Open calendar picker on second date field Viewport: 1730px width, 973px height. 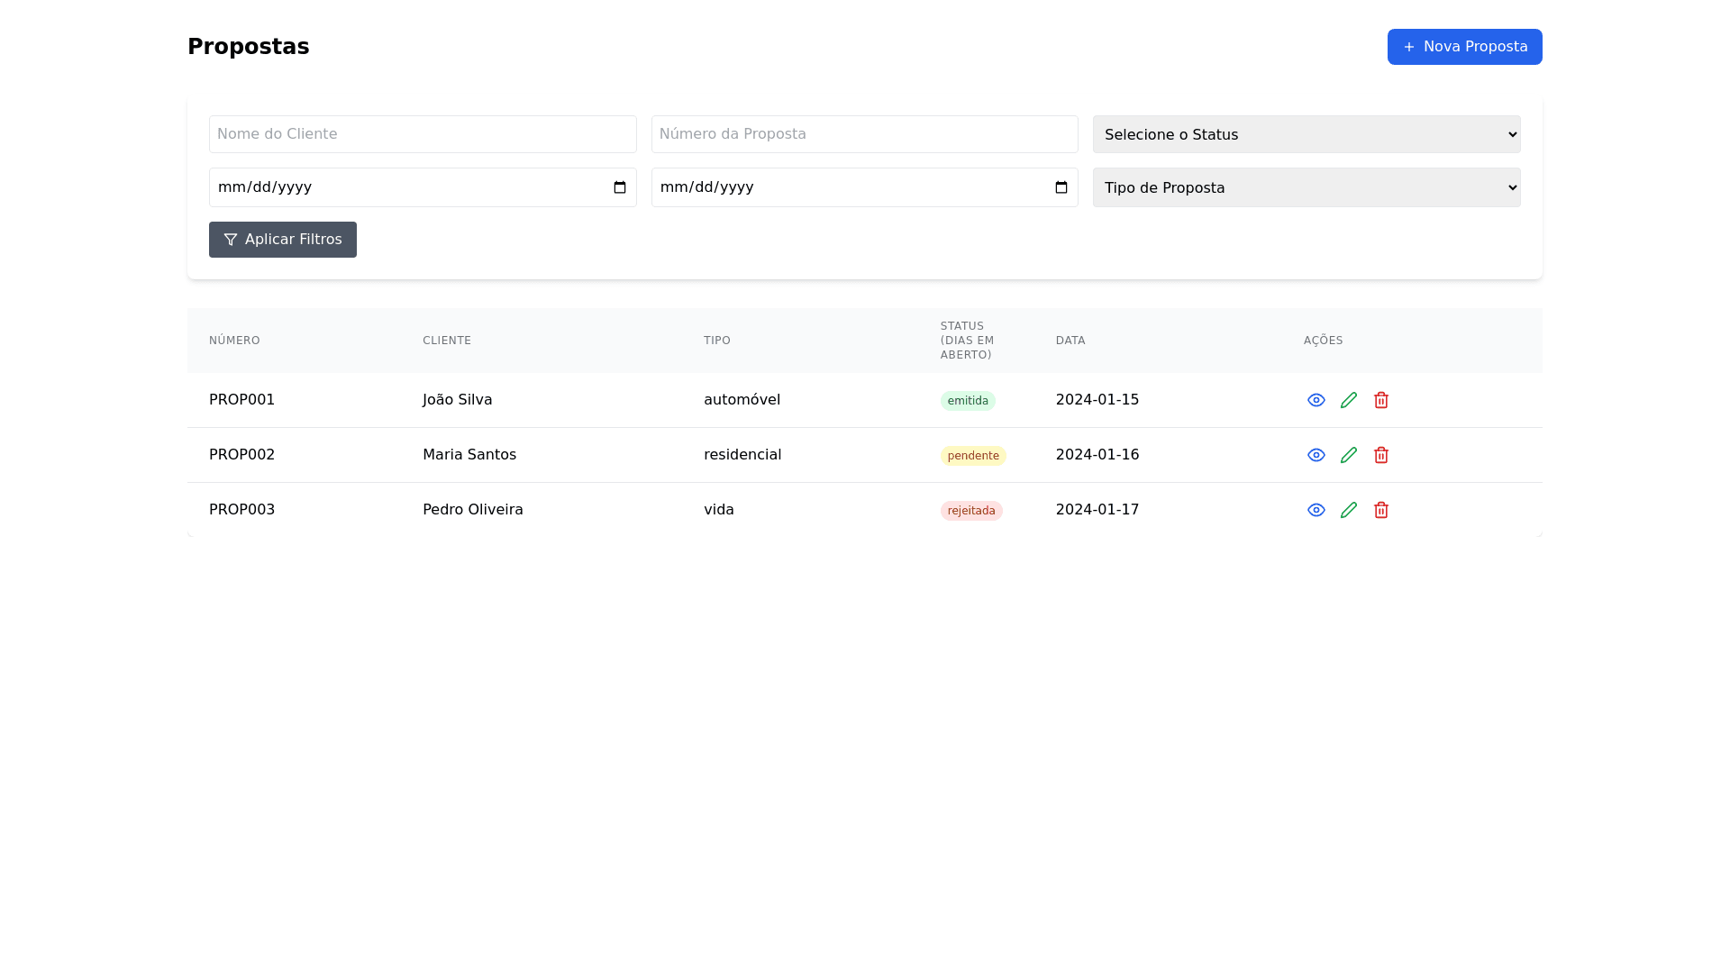(1061, 187)
